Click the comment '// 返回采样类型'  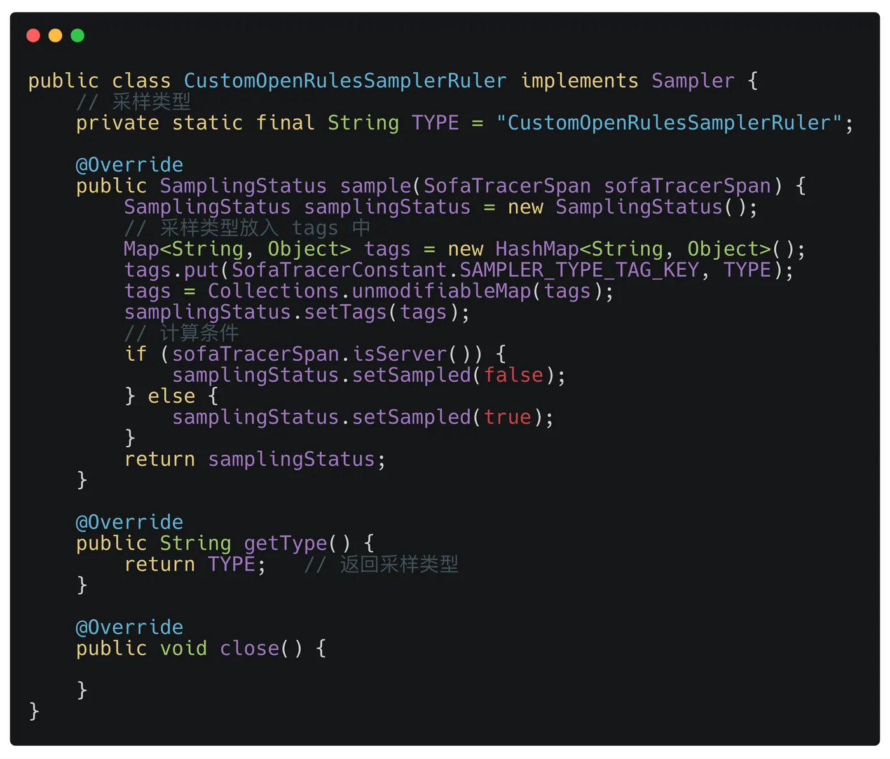tap(381, 564)
